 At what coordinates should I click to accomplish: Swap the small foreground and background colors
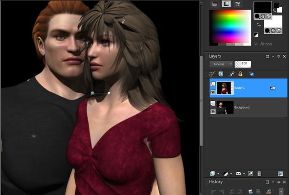[275, 11]
